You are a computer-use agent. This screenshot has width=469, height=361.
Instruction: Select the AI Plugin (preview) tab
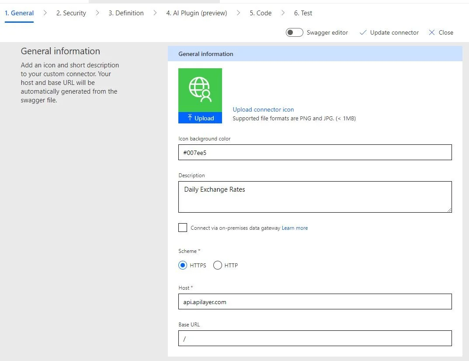[x=196, y=13]
